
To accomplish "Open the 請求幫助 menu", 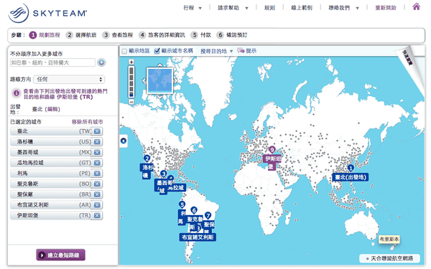I will coord(233,8).
